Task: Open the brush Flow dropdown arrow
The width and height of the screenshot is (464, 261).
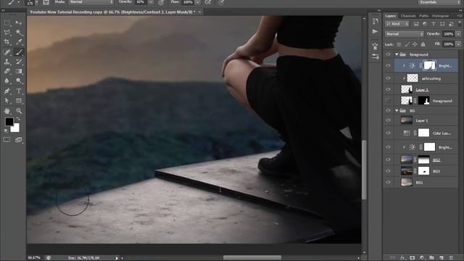Action: coord(198,2)
